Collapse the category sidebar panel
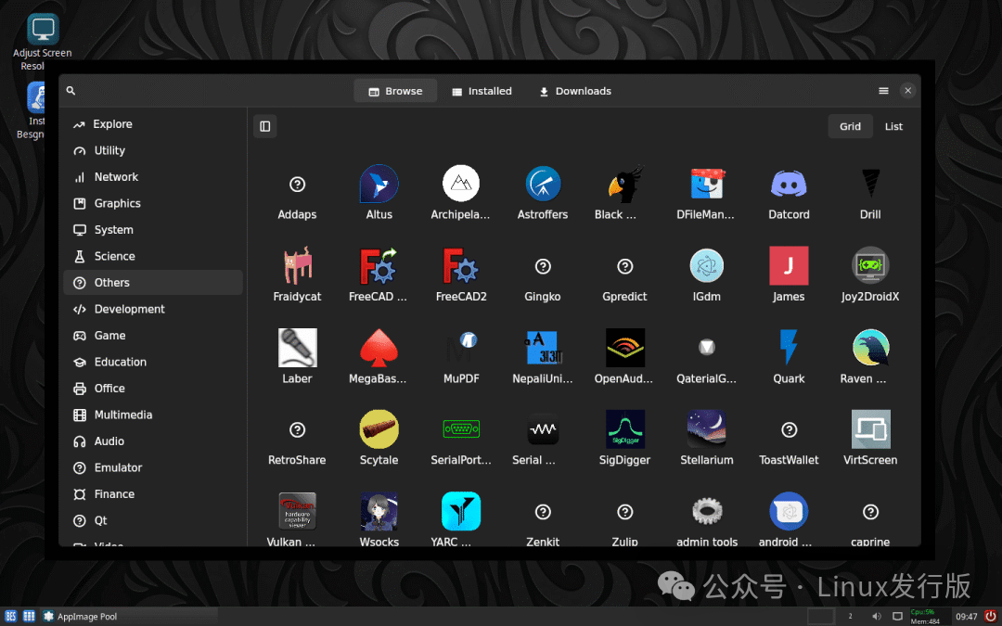Viewport: 1002px width, 626px height. tap(265, 126)
